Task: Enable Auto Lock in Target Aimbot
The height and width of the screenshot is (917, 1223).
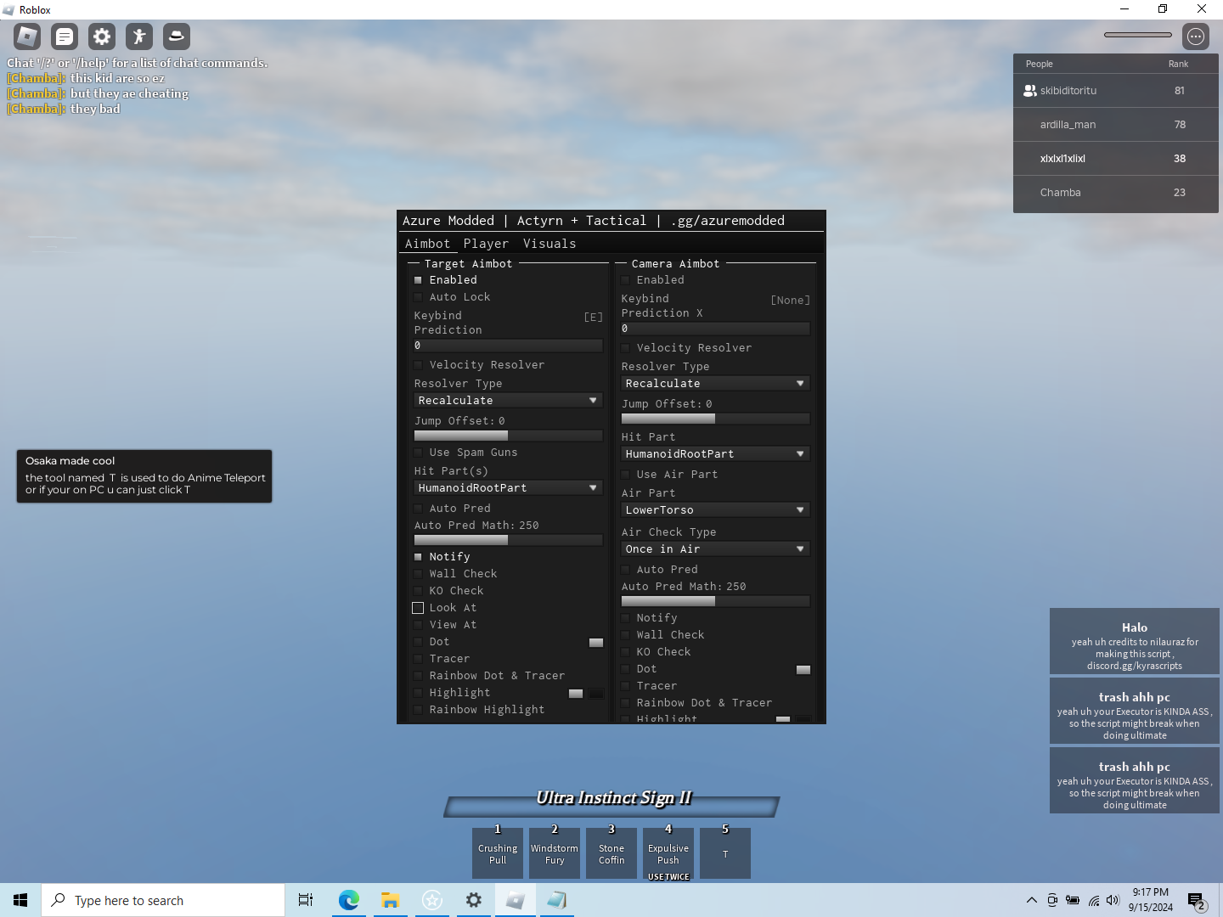Action: (x=418, y=297)
